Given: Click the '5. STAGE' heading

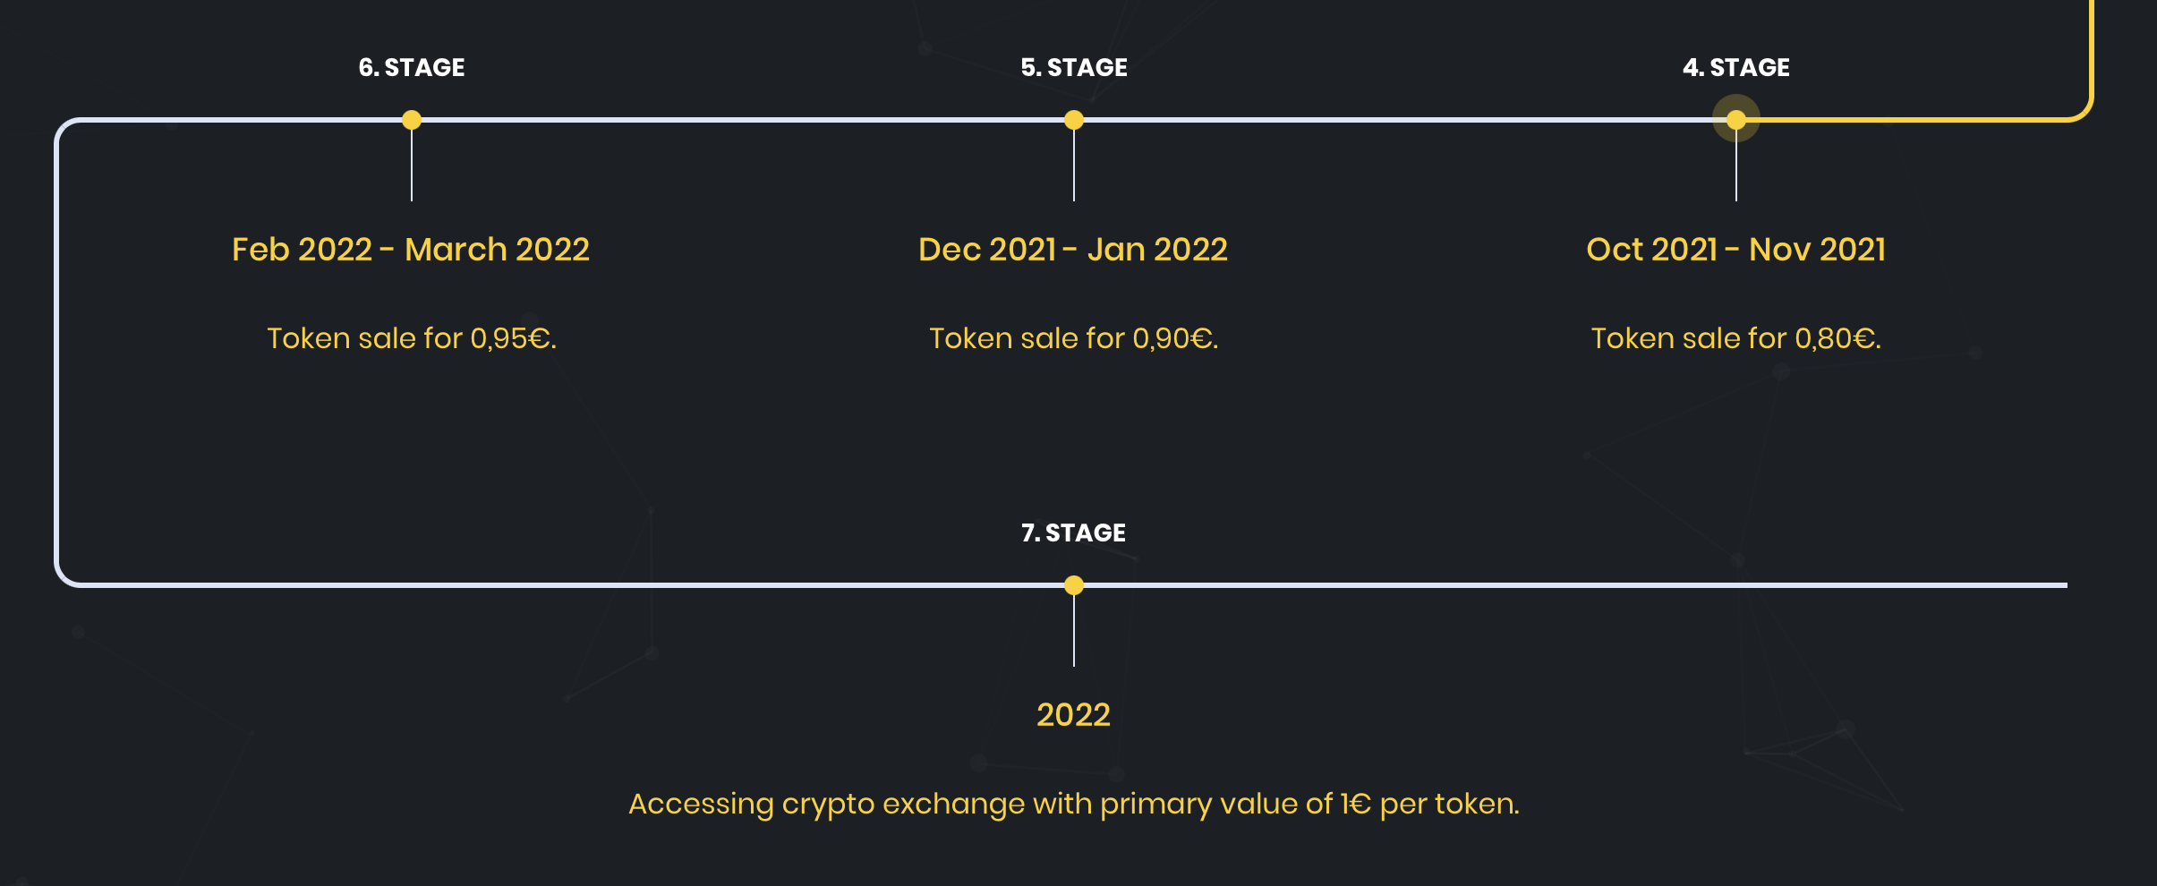Looking at the screenshot, I should point(1074,68).
